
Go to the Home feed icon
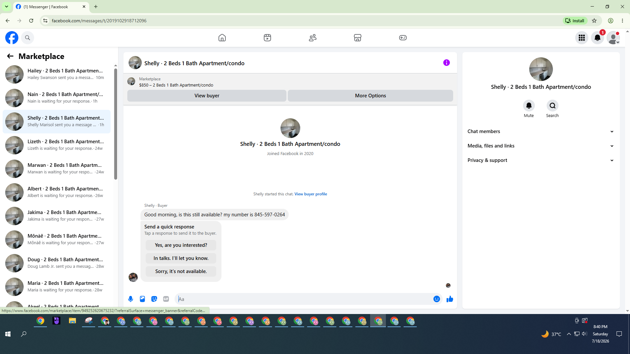click(x=222, y=38)
